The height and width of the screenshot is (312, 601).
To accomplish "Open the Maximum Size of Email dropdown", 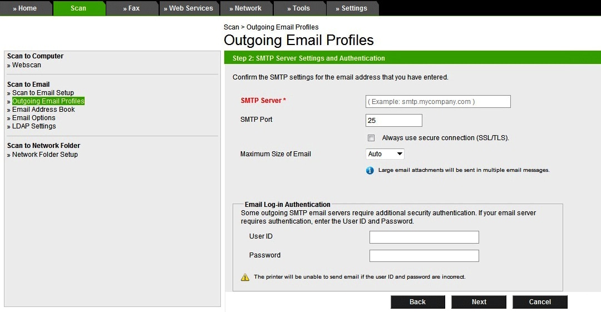I will tap(385, 154).
